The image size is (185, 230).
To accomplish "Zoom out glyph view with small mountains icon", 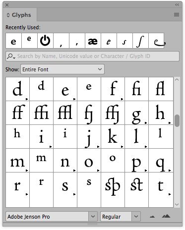I will click(152, 217).
